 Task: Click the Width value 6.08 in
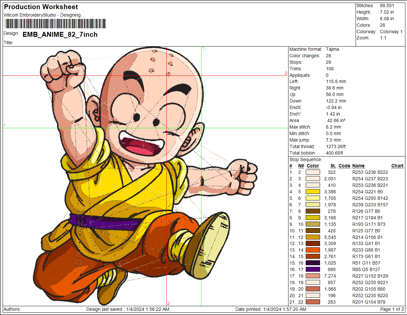pyautogui.click(x=387, y=19)
